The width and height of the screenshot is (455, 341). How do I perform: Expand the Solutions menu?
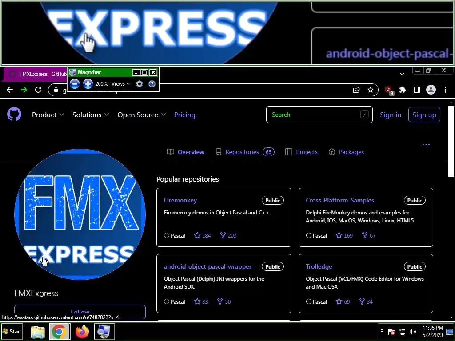click(91, 115)
